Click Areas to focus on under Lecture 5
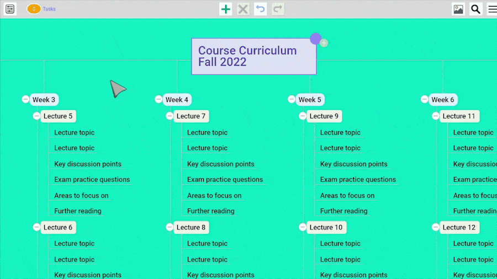Image resolution: width=497 pixels, height=279 pixels. (82, 196)
